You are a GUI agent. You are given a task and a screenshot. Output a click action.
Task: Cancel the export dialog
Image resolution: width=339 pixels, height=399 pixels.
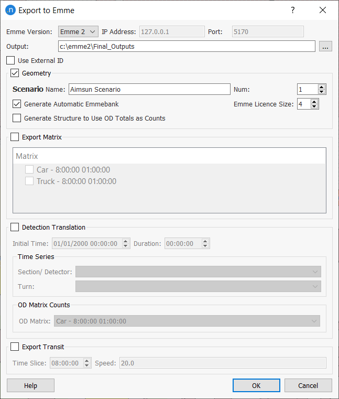pos(308,385)
